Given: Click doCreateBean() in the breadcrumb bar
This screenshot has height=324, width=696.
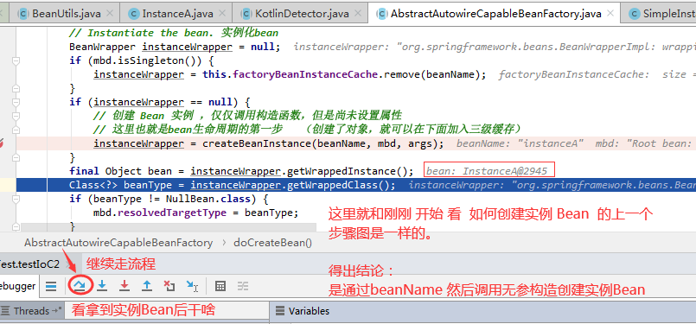Looking at the screenshot, I should tap(272, 243).
